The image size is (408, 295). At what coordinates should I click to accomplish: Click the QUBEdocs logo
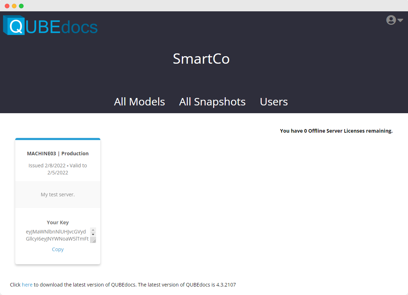click(x=50, y=25)
